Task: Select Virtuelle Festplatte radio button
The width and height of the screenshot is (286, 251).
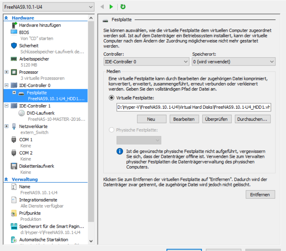Action: (111, 98)
